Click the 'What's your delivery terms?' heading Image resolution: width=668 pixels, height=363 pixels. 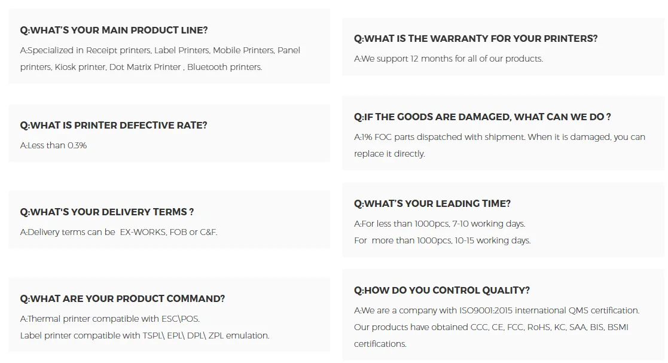(107, 212)
